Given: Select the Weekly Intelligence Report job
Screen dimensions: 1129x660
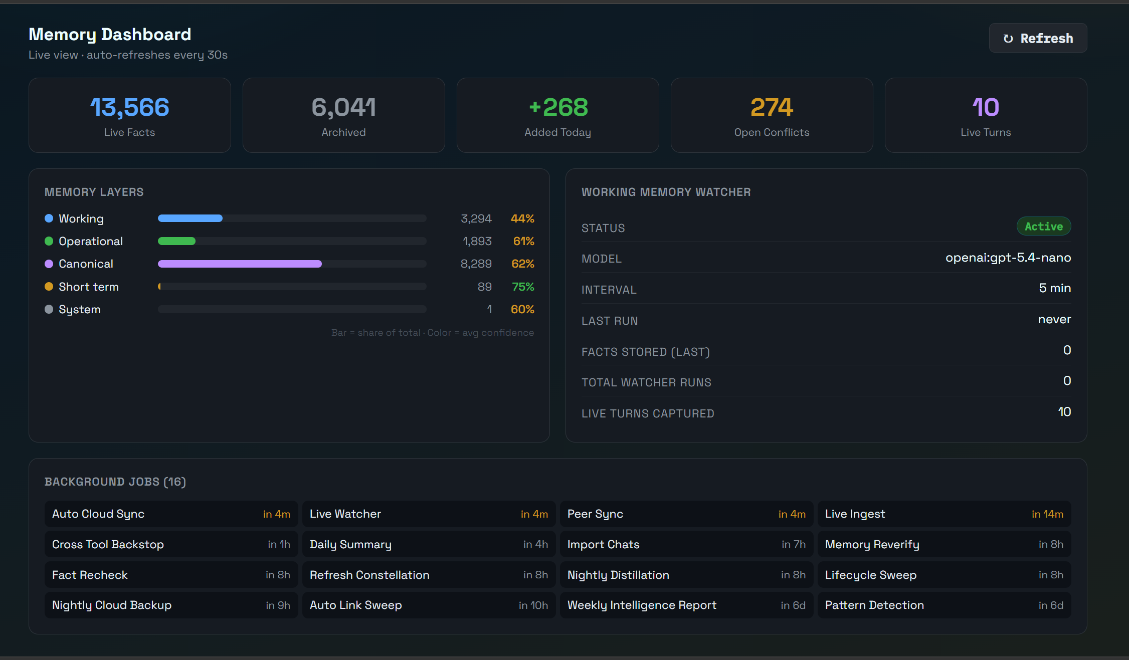Looking at the screenshot, I should coord(686,605).
